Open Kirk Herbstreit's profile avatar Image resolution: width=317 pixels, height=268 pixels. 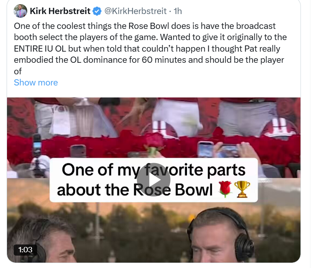click(x=21, y=11)
